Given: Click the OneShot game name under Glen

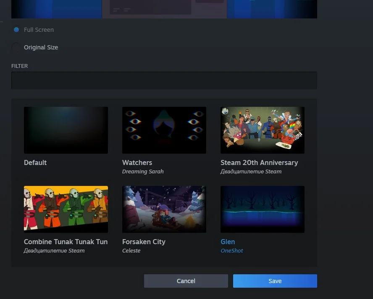Looking at the screenshot, I should click(232, 251).
